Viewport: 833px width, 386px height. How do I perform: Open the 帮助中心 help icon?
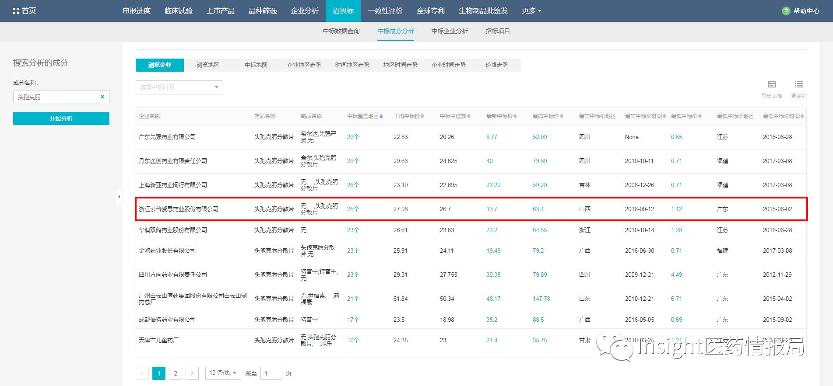[786, 11]
